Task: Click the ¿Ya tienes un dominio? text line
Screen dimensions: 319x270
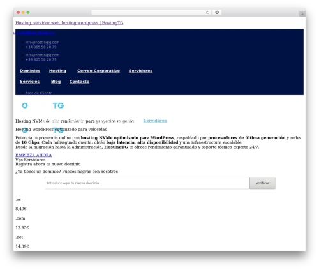Action: pyautogui.click(x=67, y=172)
